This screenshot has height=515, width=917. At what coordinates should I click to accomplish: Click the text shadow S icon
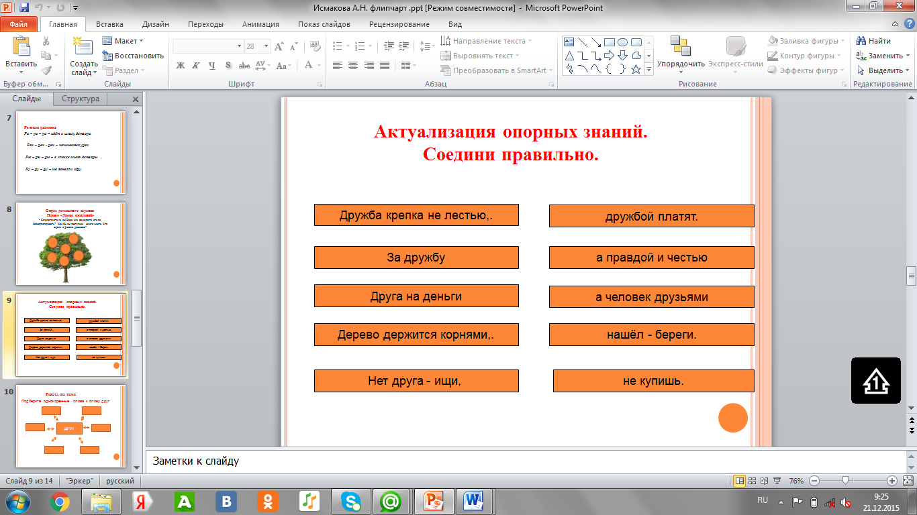(228, 65)
